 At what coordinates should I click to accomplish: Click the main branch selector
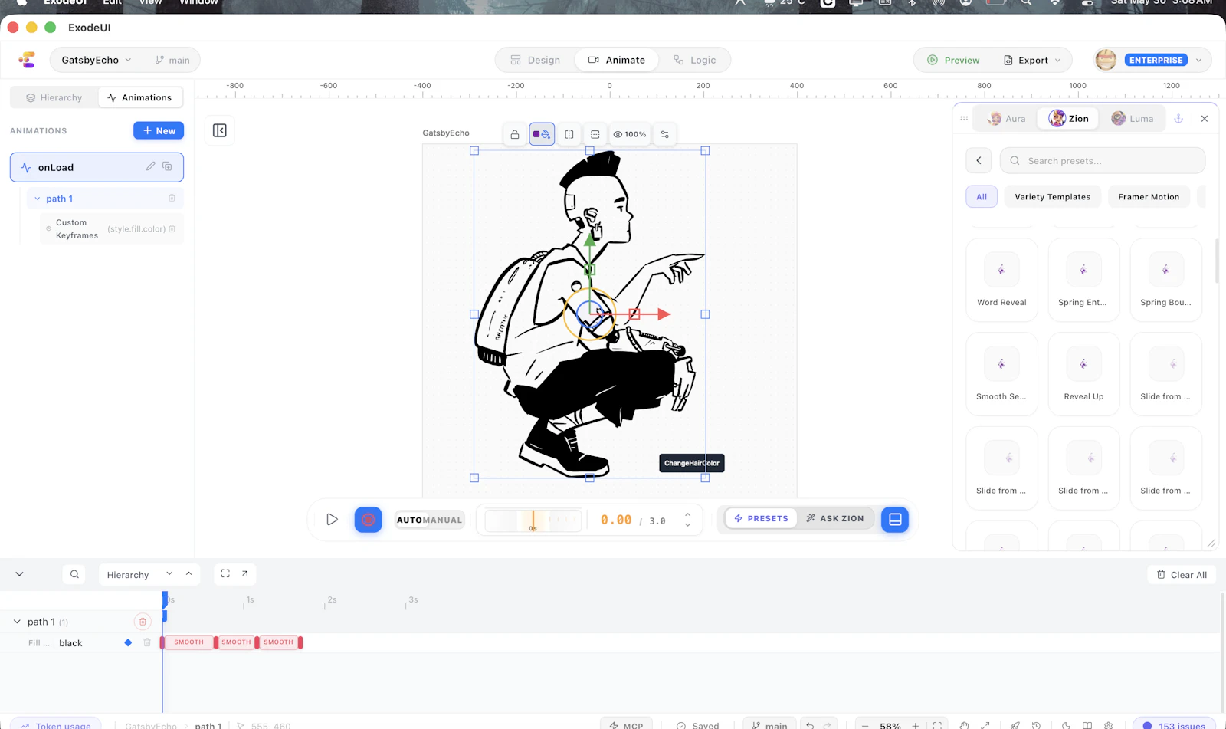[172, 60]
